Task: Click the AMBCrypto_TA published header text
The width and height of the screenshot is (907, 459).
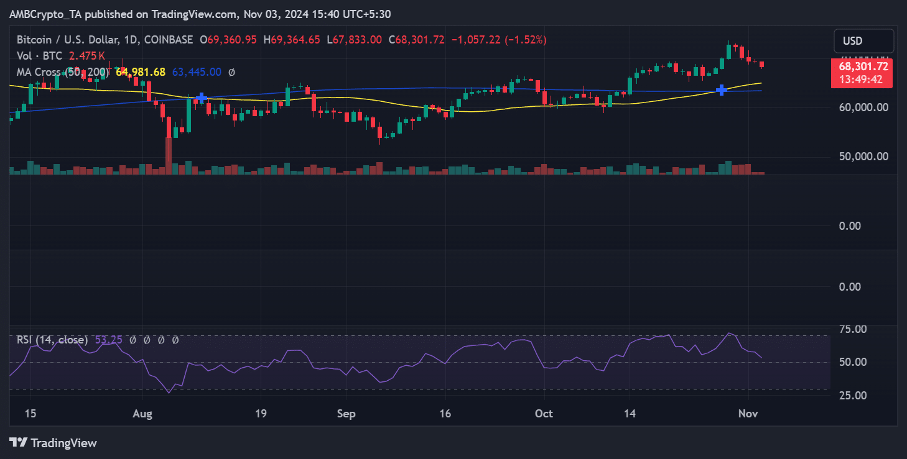Action: point(200,14)
